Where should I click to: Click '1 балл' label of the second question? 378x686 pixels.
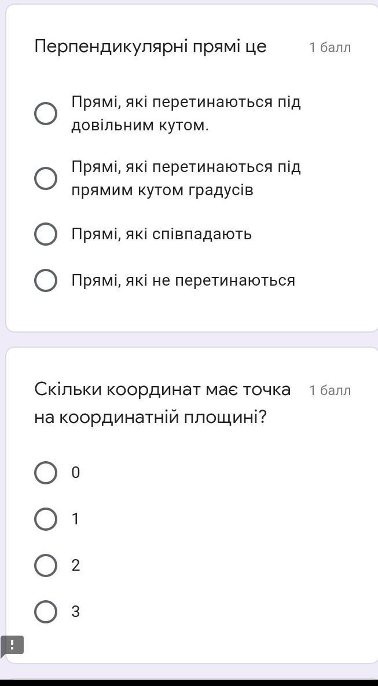(330, 390)
